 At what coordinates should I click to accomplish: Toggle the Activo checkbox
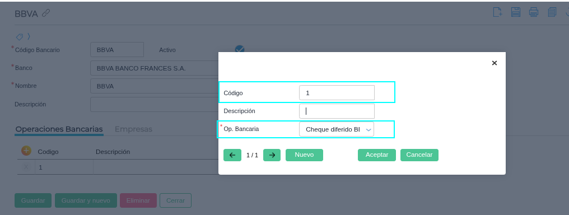(x=240, y=49)
